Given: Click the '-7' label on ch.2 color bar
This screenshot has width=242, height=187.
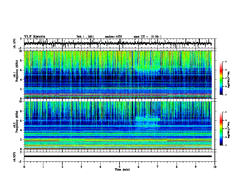Looking at the screenshot, I should 226,145.
